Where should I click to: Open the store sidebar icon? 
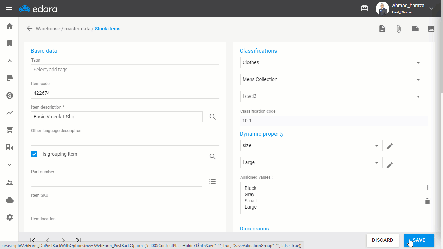tap(10, 78)
